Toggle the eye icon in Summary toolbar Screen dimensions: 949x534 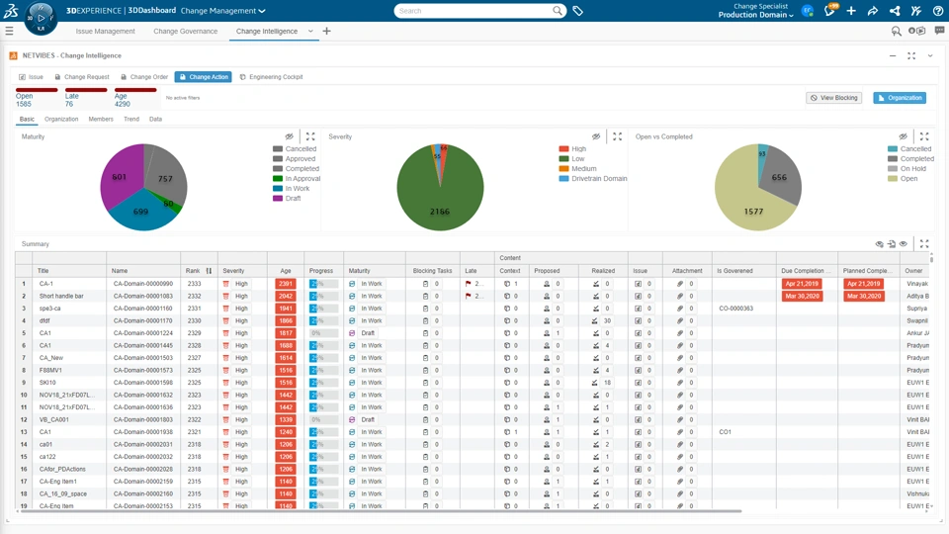(903, 244)
